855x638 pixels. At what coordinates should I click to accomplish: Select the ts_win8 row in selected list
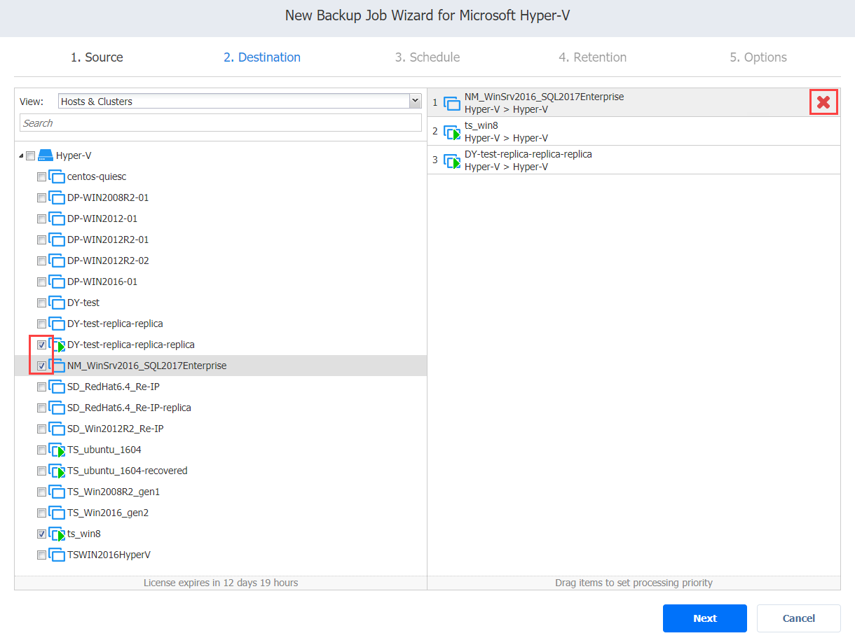[634, 132]
